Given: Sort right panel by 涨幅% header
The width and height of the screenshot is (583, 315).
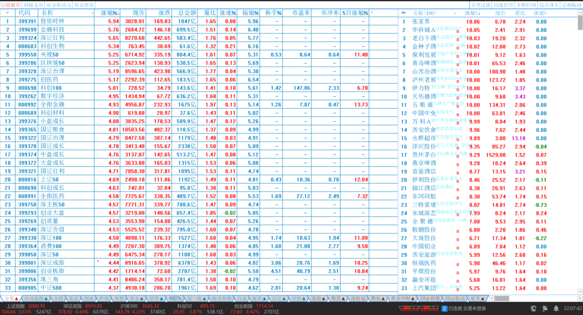Looking at the screenshot, I should click(472, 13).
